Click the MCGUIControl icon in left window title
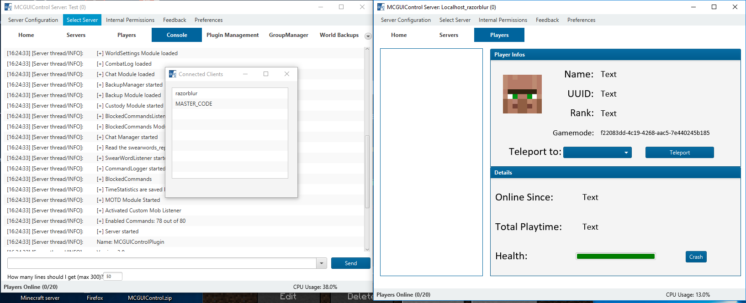The image size is (746, 303). 8,7
